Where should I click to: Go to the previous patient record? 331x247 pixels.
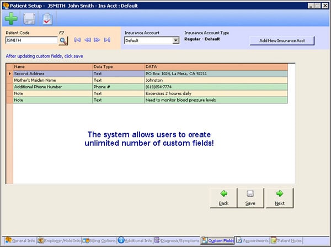click(87, 40)
